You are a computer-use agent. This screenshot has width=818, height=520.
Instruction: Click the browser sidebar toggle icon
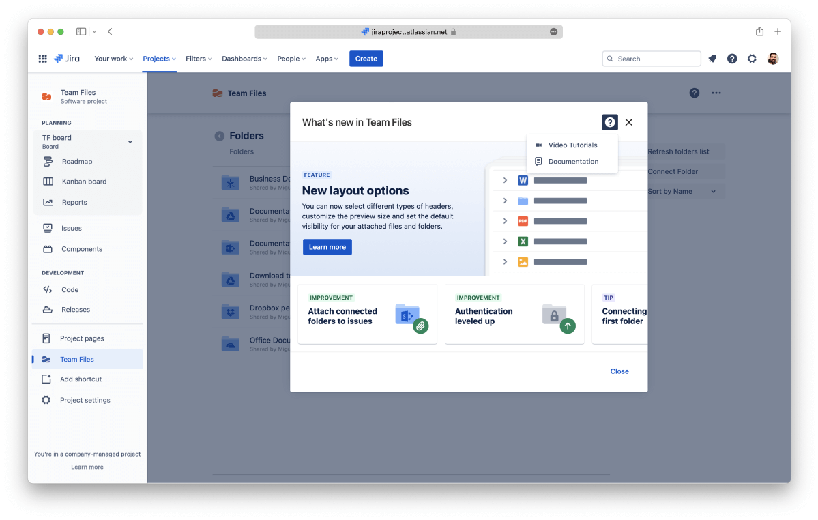pyautogui.click(x=81, y=32)
